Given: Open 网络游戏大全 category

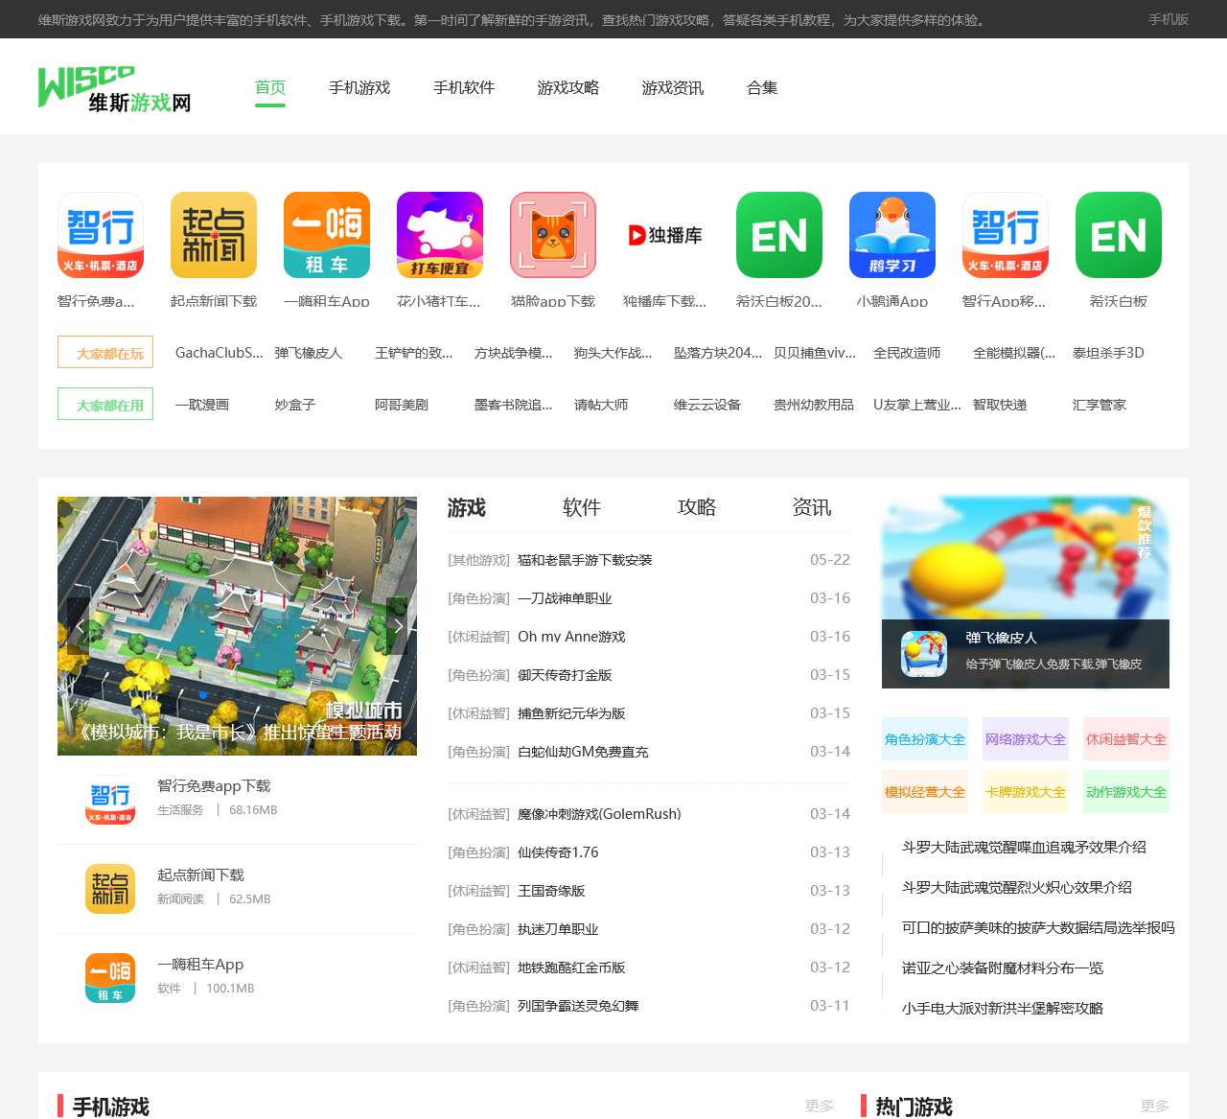Looking at the screenshot, I should click(1026, 739).
